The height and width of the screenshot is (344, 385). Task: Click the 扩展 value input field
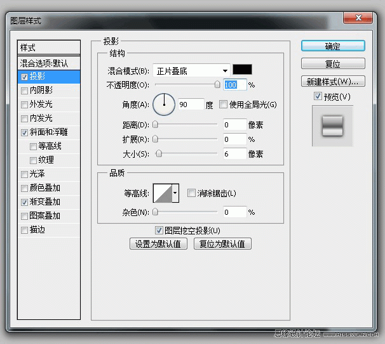[x=234, y=139]
